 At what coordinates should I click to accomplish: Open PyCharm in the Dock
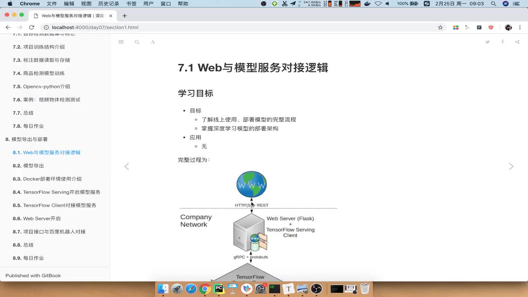click(x=219, y=289)
